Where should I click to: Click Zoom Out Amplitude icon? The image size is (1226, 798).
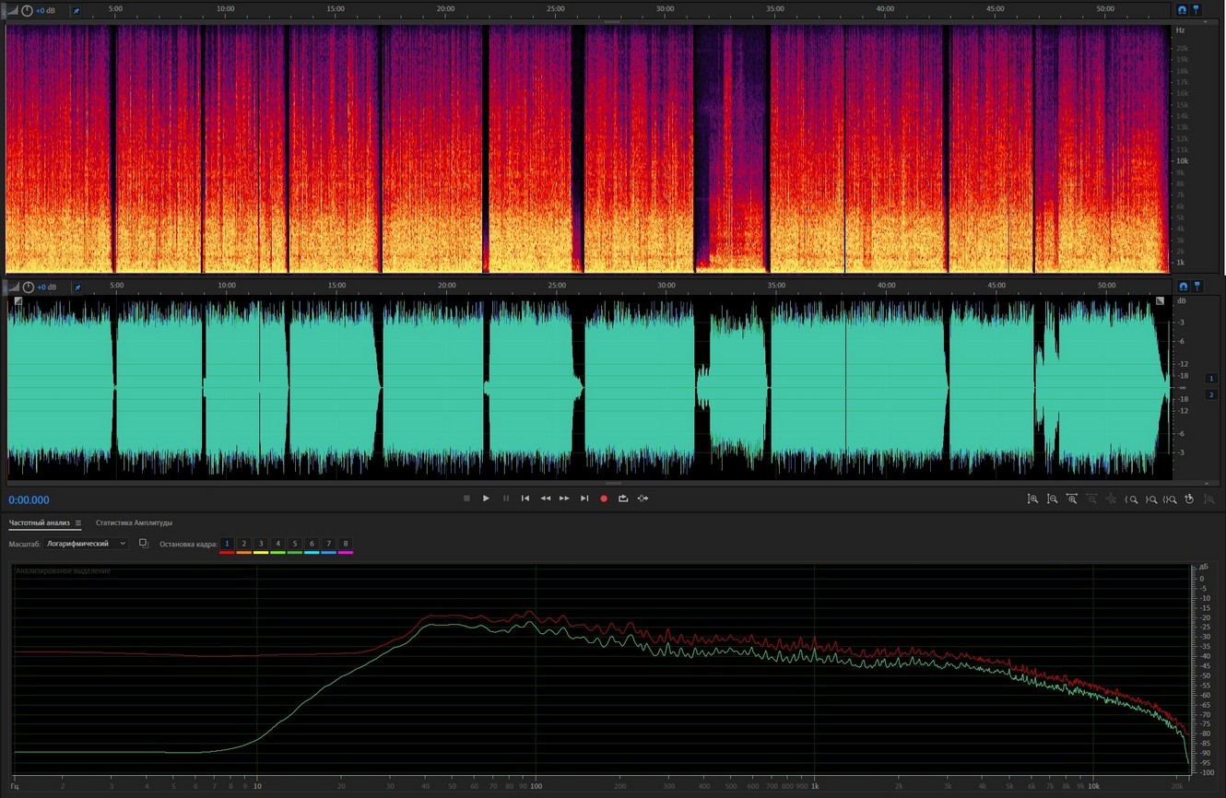coord(1052,499)
